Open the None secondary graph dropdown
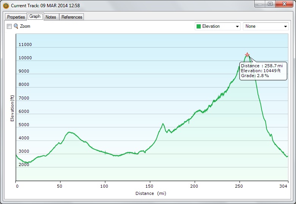This screenshot has height=204, width=296. click(x=266, y=26)
